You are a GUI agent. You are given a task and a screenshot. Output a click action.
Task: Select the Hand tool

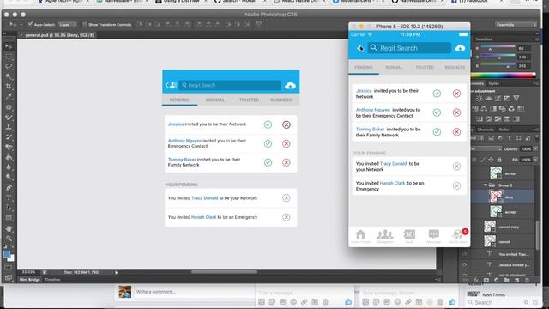click(x=9, y=229)
